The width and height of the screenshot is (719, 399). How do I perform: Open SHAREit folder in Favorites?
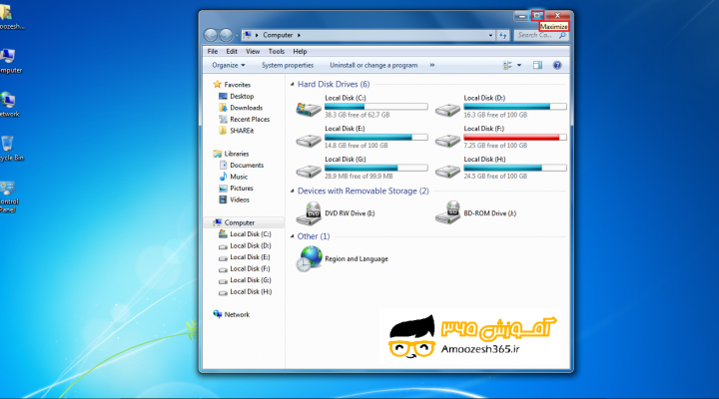(236, 131)
